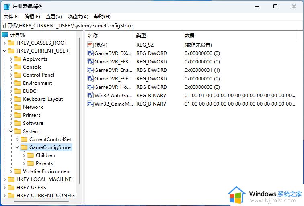Expand the CurrentControlSet key
The width and height of the screenshot is (304, 206).
point(17,139)
